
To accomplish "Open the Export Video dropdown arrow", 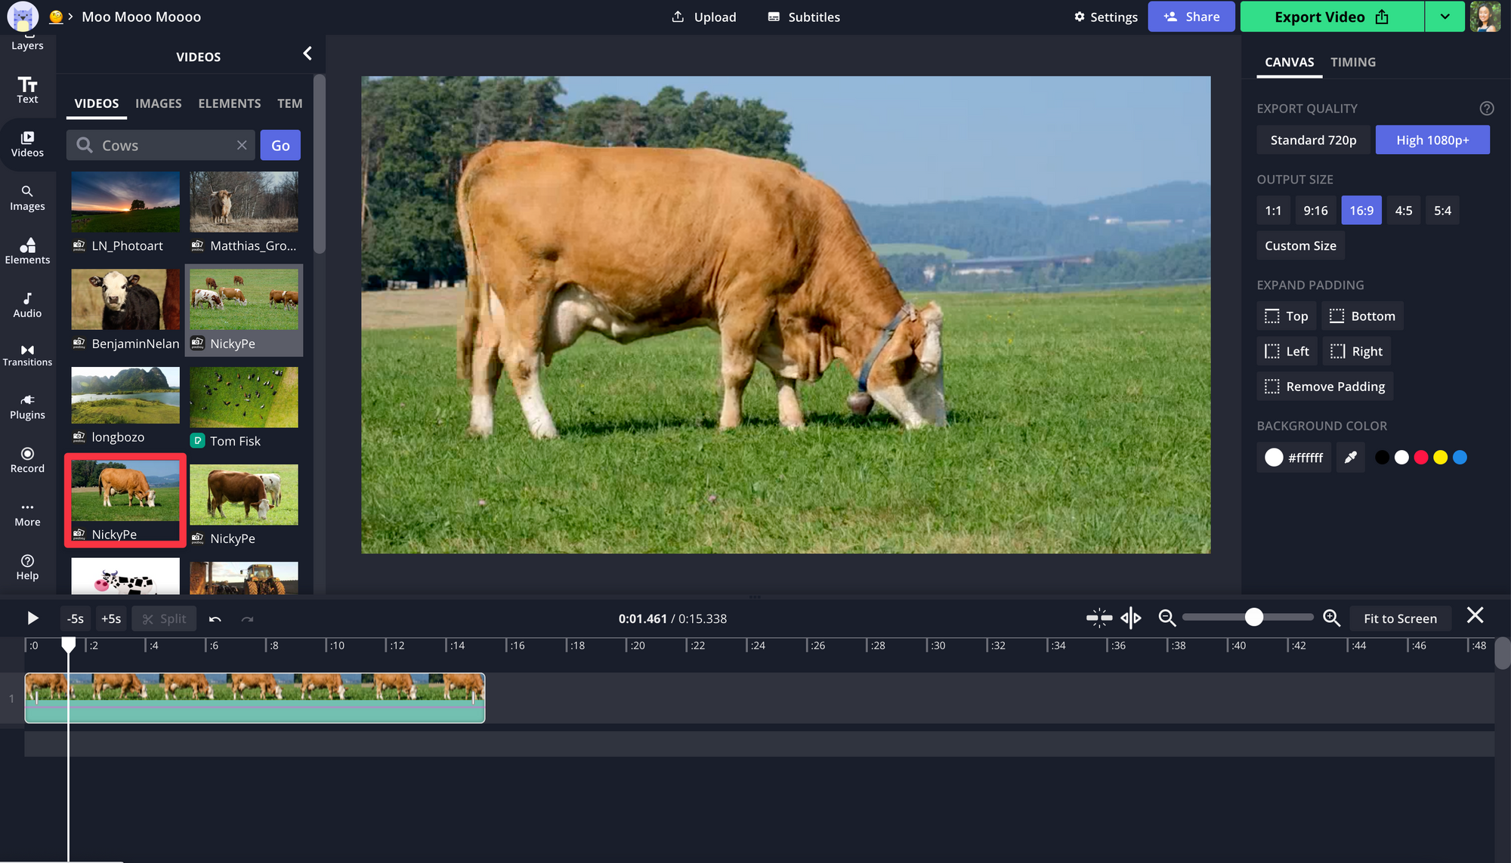I will 1445,17.
